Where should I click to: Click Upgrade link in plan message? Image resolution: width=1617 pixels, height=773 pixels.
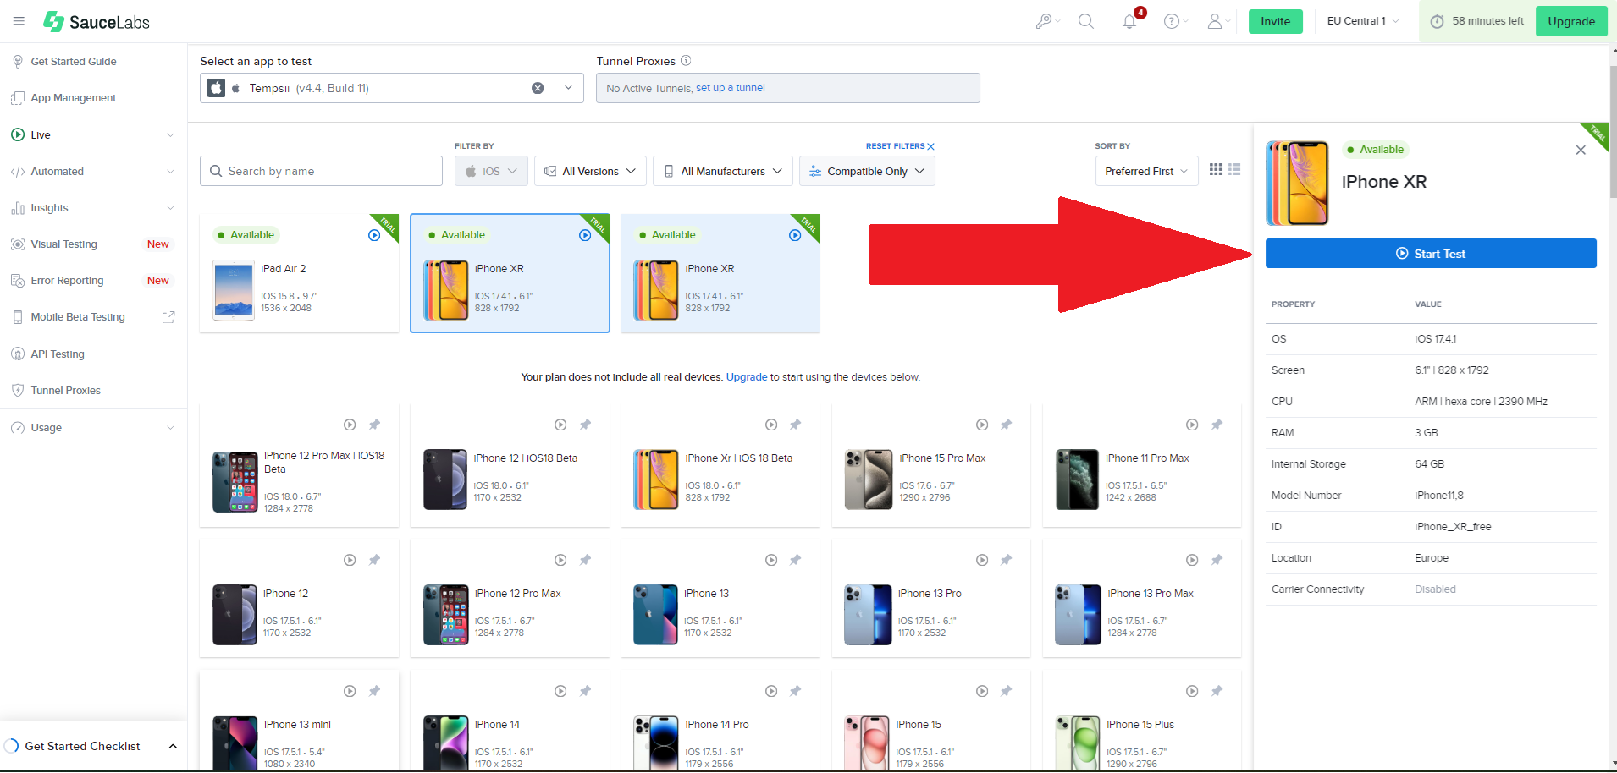point(747,377)
